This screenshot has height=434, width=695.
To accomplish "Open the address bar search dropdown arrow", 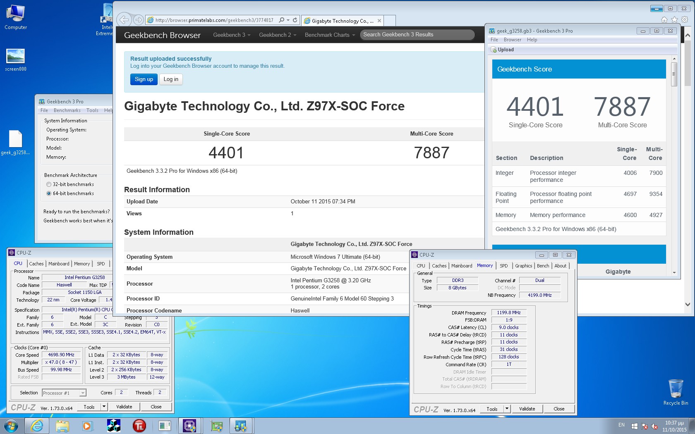I will point(288,20).
